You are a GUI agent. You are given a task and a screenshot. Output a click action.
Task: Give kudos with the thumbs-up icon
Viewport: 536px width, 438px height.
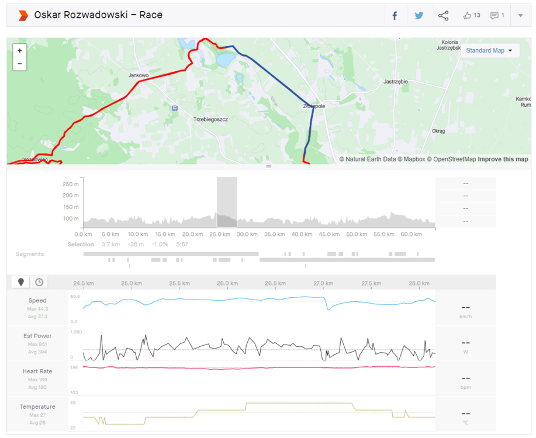click(x=467, y=15)
